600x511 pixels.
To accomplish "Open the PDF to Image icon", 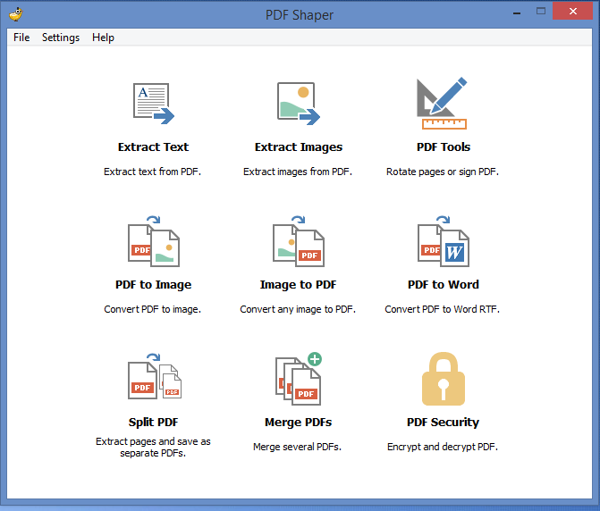I will click(x=154, y=241).
